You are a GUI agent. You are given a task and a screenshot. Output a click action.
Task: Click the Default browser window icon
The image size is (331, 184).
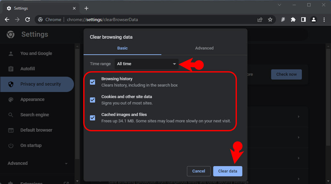[x=11, y=130]
